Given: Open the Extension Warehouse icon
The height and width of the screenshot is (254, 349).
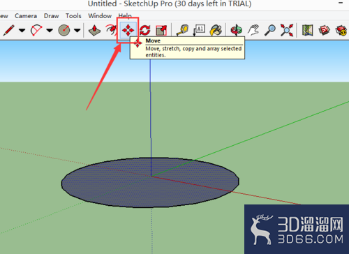Looking at the screenshot, I should (x=341, y=31).
